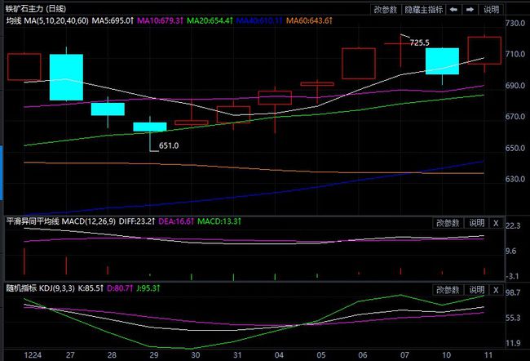Click the 725.5 high price annotation

click(x=420, y=42)
